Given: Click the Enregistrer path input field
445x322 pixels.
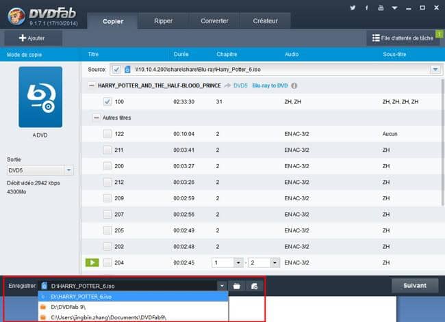Looking at the screenshot, I should 128,286.
